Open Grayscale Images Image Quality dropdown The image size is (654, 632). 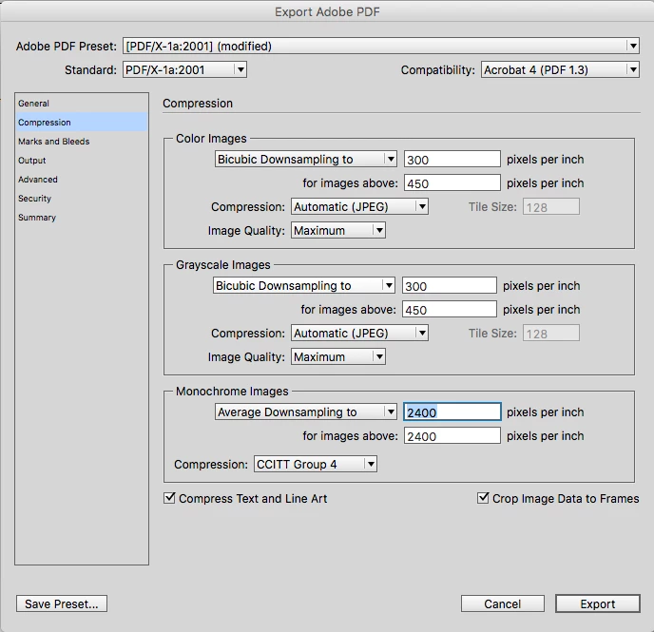tap(338, 356)
